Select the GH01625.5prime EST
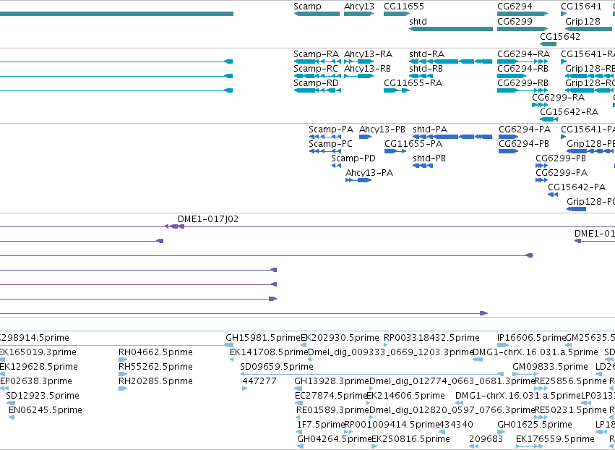The height and width of the screenshot is (450, 615). coord(502,432)
